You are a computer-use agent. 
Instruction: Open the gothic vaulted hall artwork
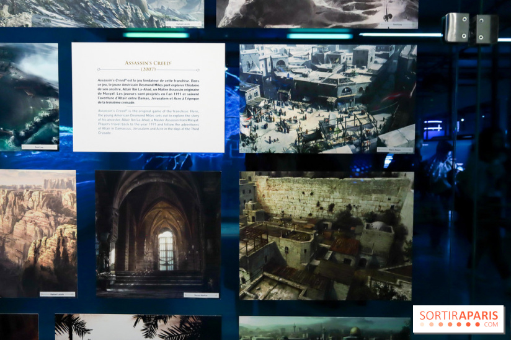(x=158, y=234)
